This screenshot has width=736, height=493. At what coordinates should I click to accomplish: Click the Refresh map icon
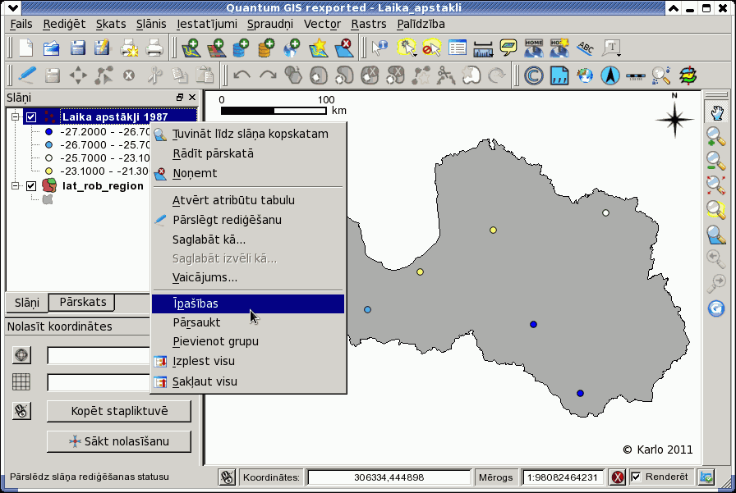(716, 308)
